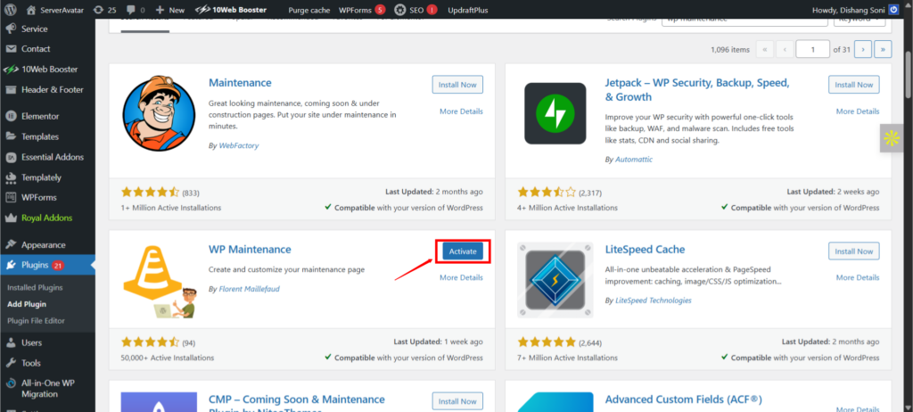Screen dimensions: 913x412
Task: Visit author Automattic link
Action: [x=634, y=159]
